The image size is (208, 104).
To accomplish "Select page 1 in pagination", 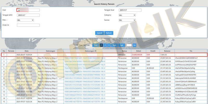I will 101,45.
